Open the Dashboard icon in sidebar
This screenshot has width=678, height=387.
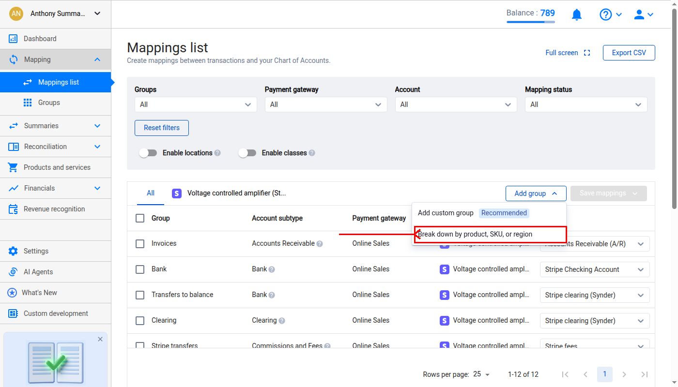(x=13, y=39)
